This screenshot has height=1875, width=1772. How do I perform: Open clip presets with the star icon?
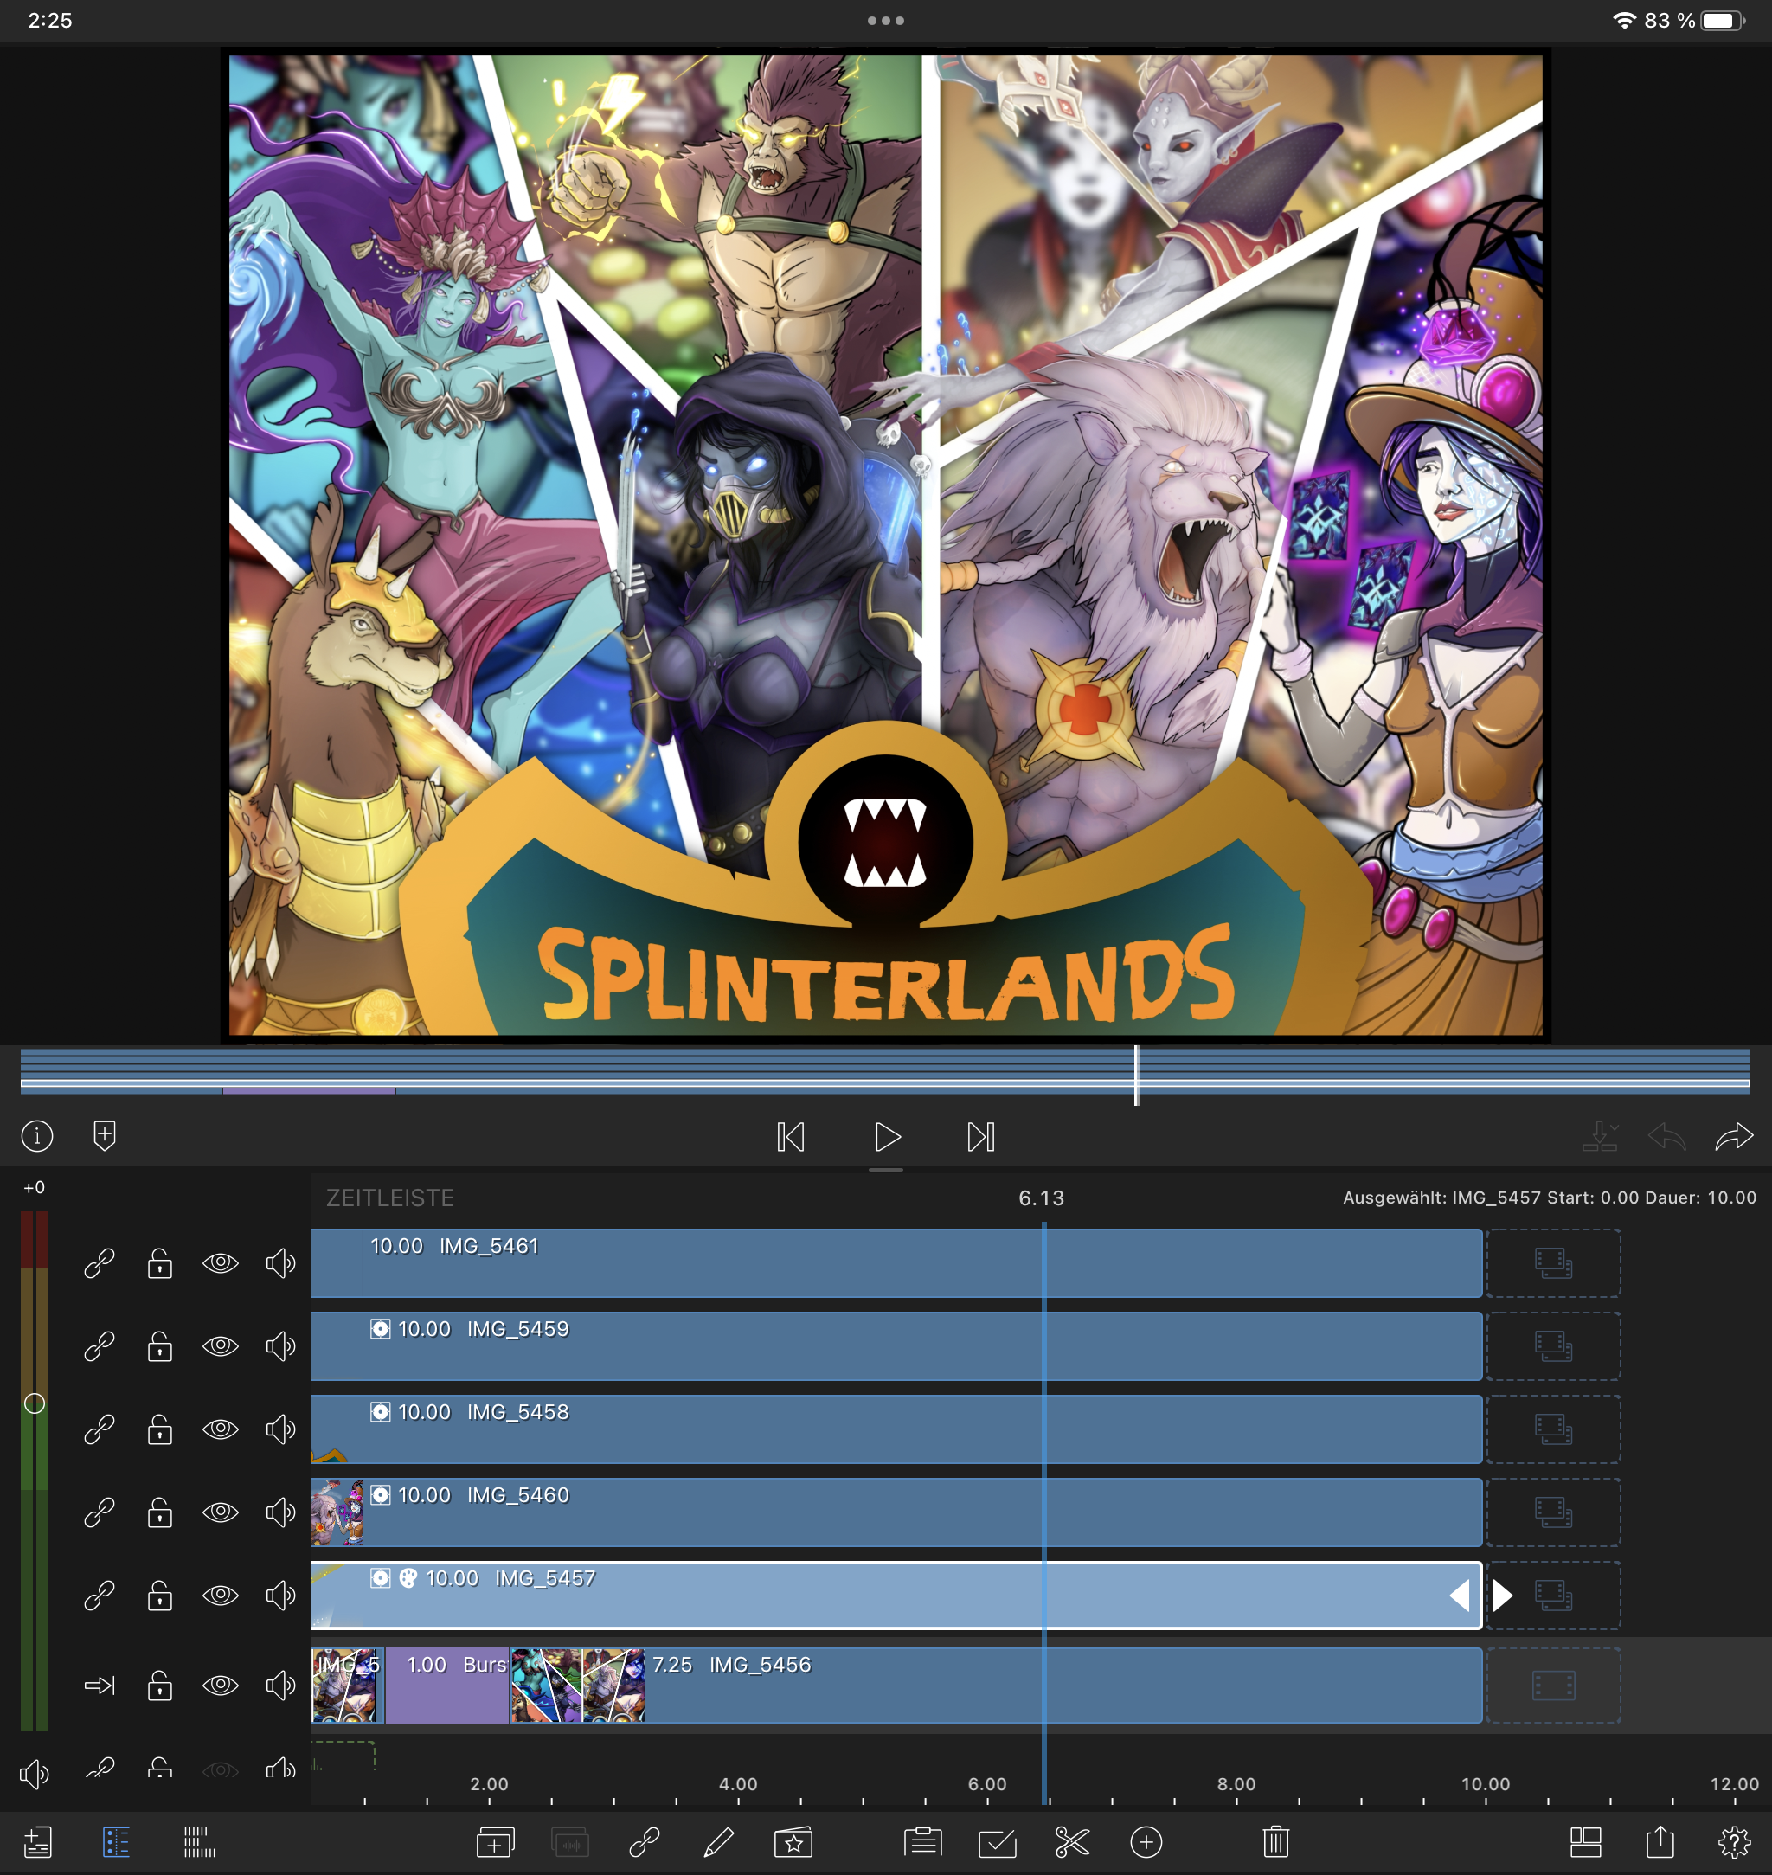click(793, 1841)
